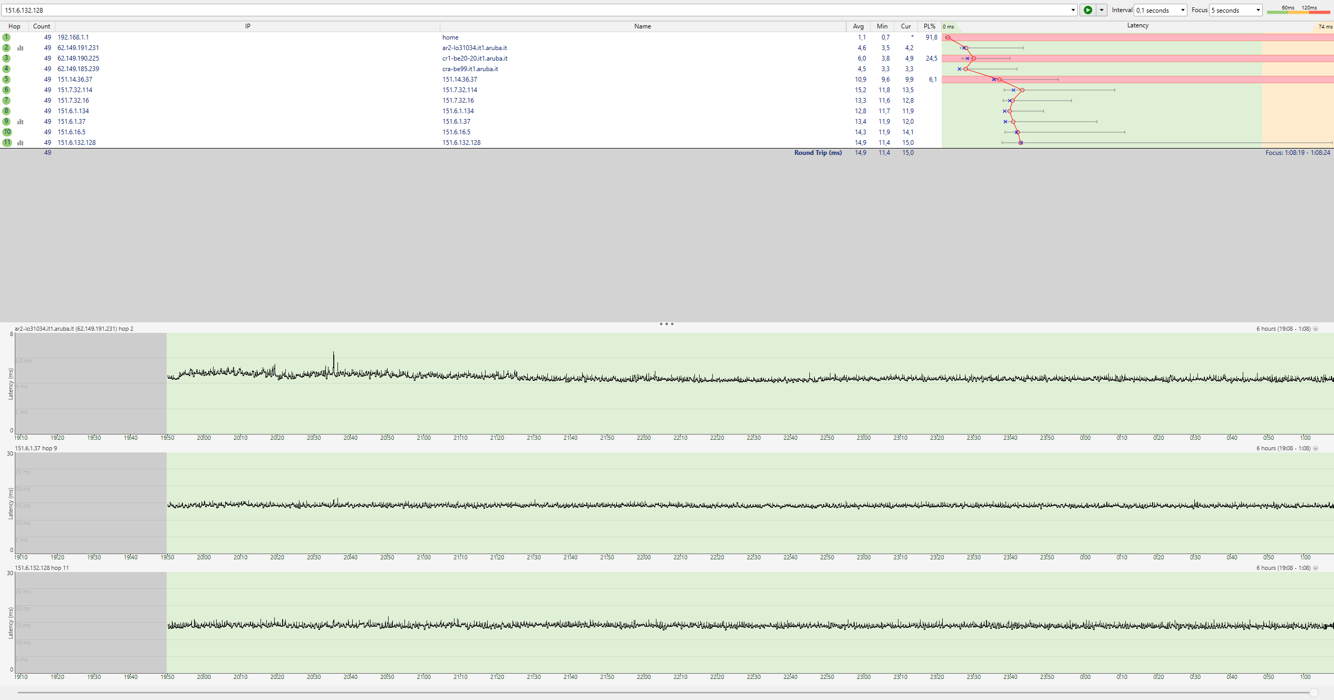Click the green hop 5 number circle
Image resolution: width=1334 pixels, height=700 pixels.
coord(6,80)
